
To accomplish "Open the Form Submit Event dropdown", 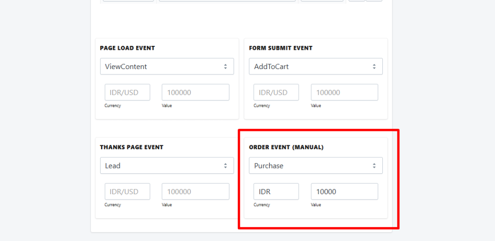I will (x=316, y=67).
